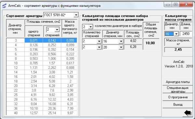The width and height of the screenshot is (195, 119).
Task: Click the Длина input field with 2450
Action: pos(186,34)
